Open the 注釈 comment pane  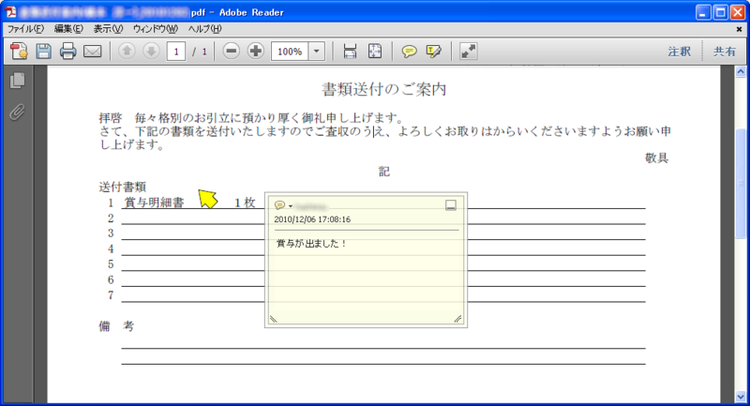679,52
